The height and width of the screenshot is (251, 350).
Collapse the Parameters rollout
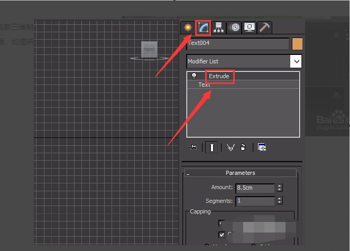click(x=241, y=173)
